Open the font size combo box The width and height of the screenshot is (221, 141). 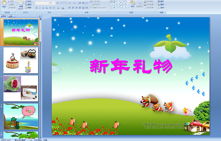(52, 3)
